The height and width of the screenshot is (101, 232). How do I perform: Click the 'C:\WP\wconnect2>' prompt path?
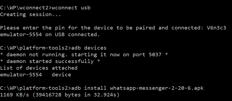coord(26,8)
